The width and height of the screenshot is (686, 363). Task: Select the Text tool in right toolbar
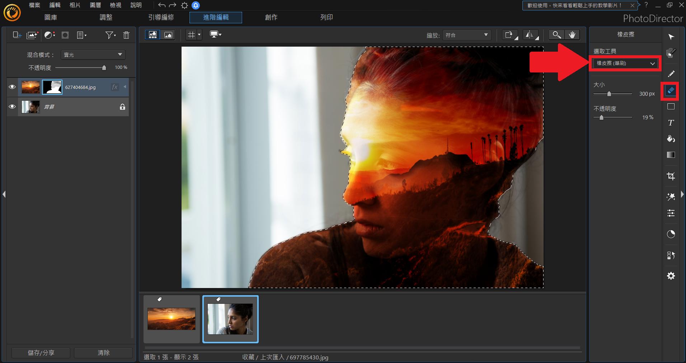point(671,123)
